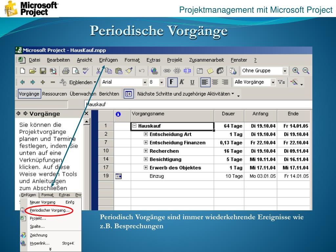Click the Copy icon
This screenshot has height=252, width=336.
[108, 71]
